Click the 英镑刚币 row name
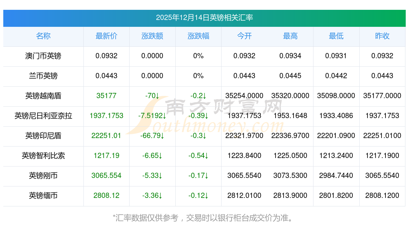Viewport: 409px width, 228px height. point(43,176)
